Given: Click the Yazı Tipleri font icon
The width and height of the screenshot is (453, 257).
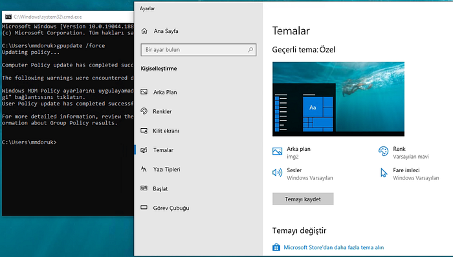Looking at the screenshot, I should coord(144,169).
